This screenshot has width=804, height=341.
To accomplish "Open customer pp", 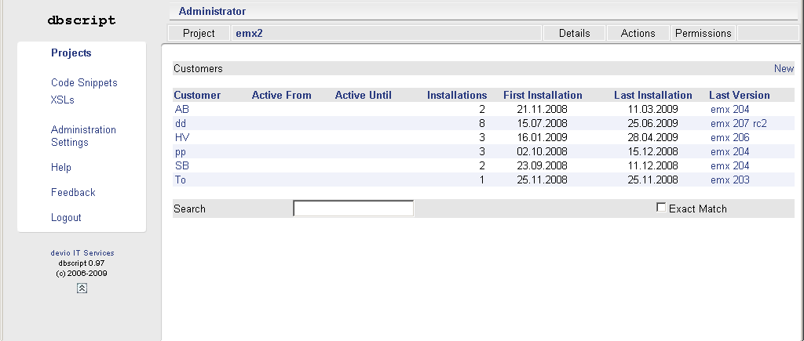I will pos(181,152).
